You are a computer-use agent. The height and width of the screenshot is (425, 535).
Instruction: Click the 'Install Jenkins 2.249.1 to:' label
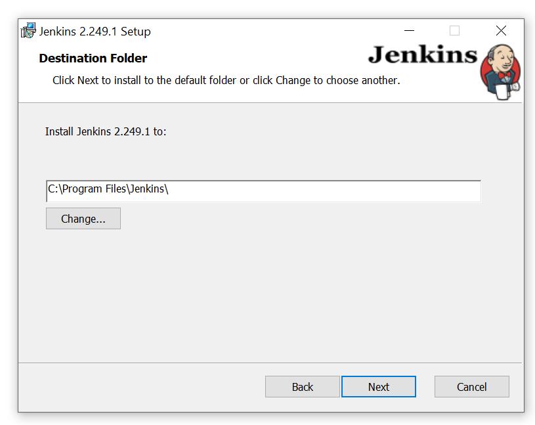[x=106, y=131]
